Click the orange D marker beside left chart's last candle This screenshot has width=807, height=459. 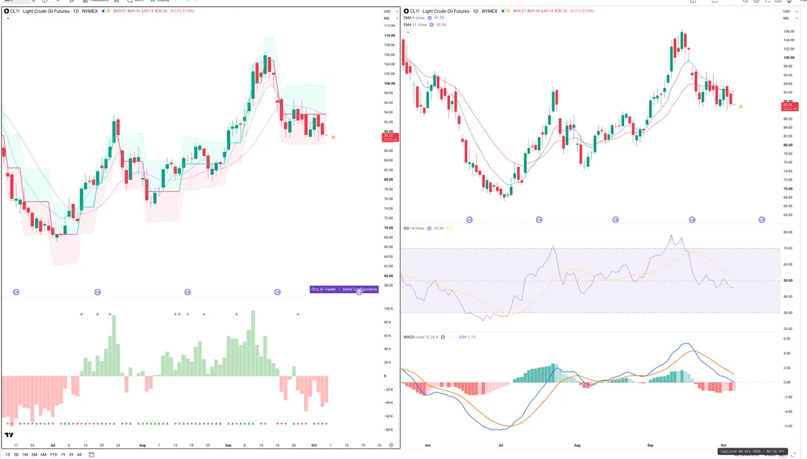[333, 137]
